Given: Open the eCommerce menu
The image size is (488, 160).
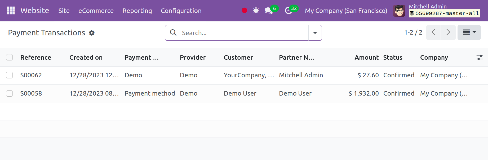Looking at the screenshot, I should (96, 11).
